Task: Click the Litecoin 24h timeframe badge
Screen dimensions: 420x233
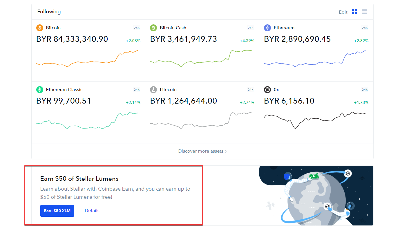Action: [251, 90]
